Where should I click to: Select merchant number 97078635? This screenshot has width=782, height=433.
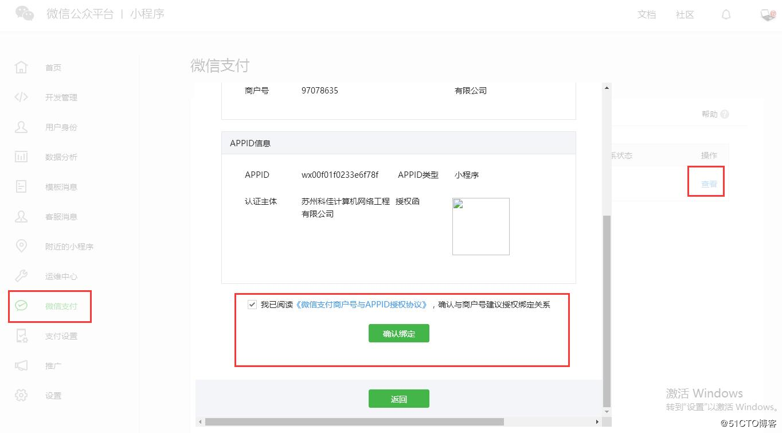coord(320,91)
